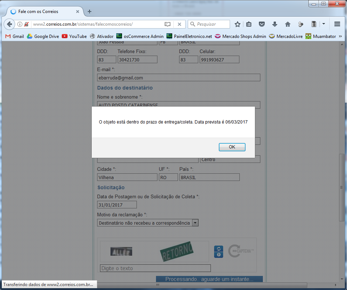Open the PainelEletronico.net bookmark
Image resolution: width=347 pixels, height=290 pixels.
pyautogui.click(x=189, y=36)
